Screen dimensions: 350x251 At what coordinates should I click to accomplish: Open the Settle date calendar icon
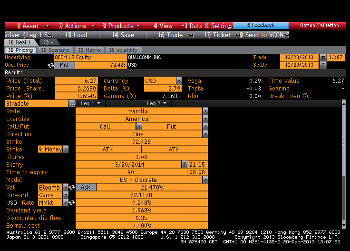[323, 65]
